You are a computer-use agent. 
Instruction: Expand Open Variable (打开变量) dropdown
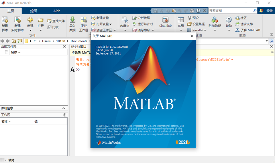(x=111, y=24)
